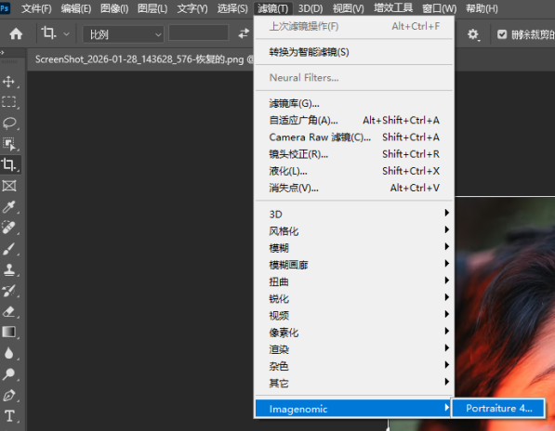555x431 pixels.
Task: Open the 文件(F) menu
Action: tap(36, 8)
